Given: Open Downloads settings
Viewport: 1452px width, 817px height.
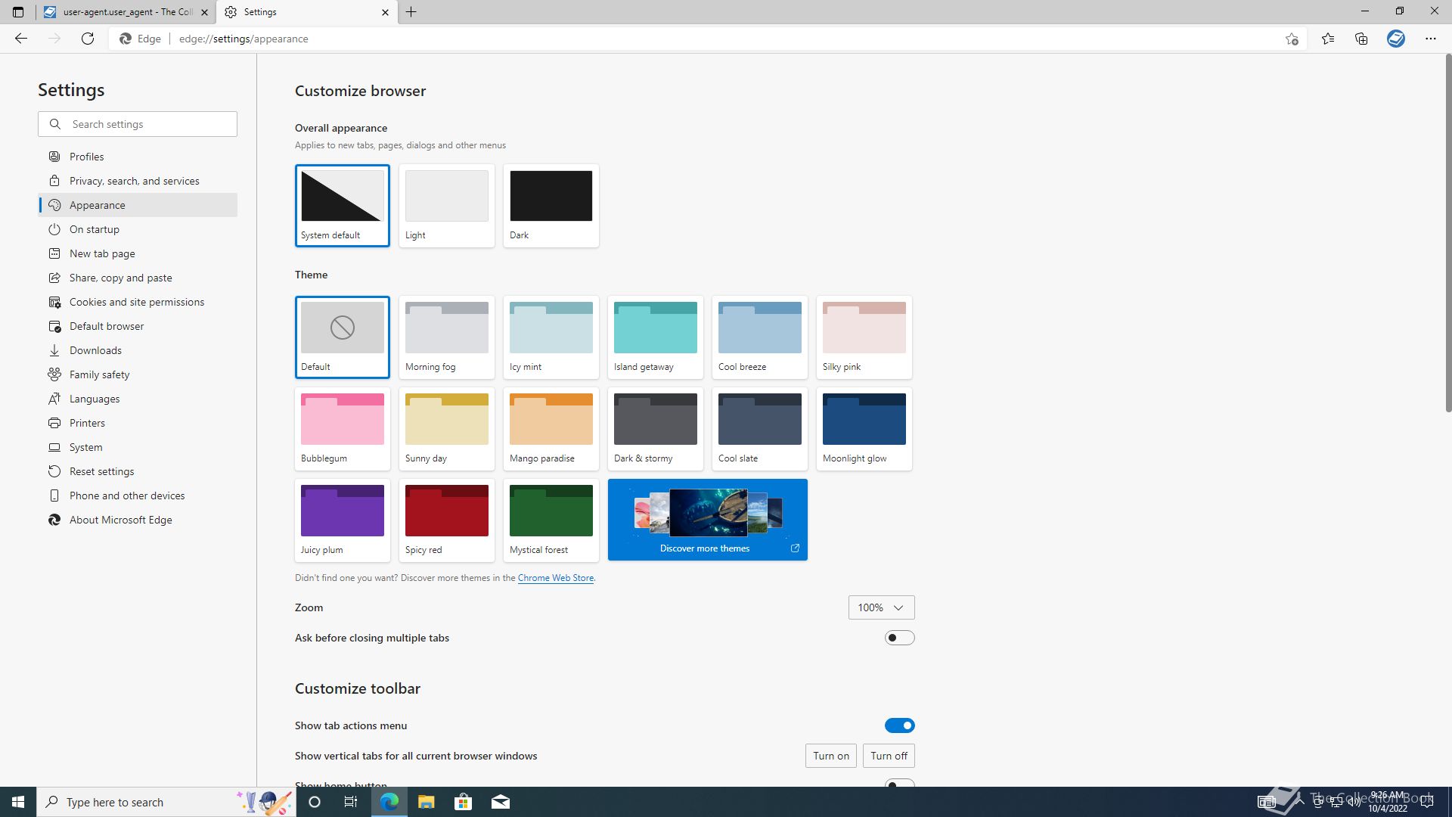Looking at the screenshot, I should point(138,350).
